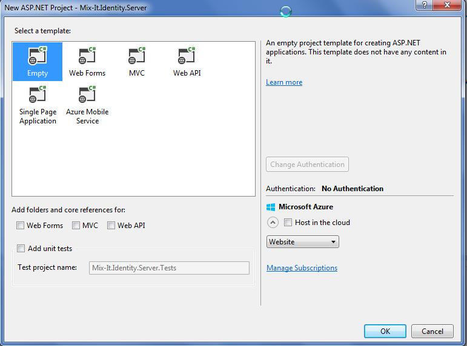Image resolution: width=467 pixels, height=346 pixels.
Task: Toggle Host in the cloud checkbox
Action: [x=288, y=223]
